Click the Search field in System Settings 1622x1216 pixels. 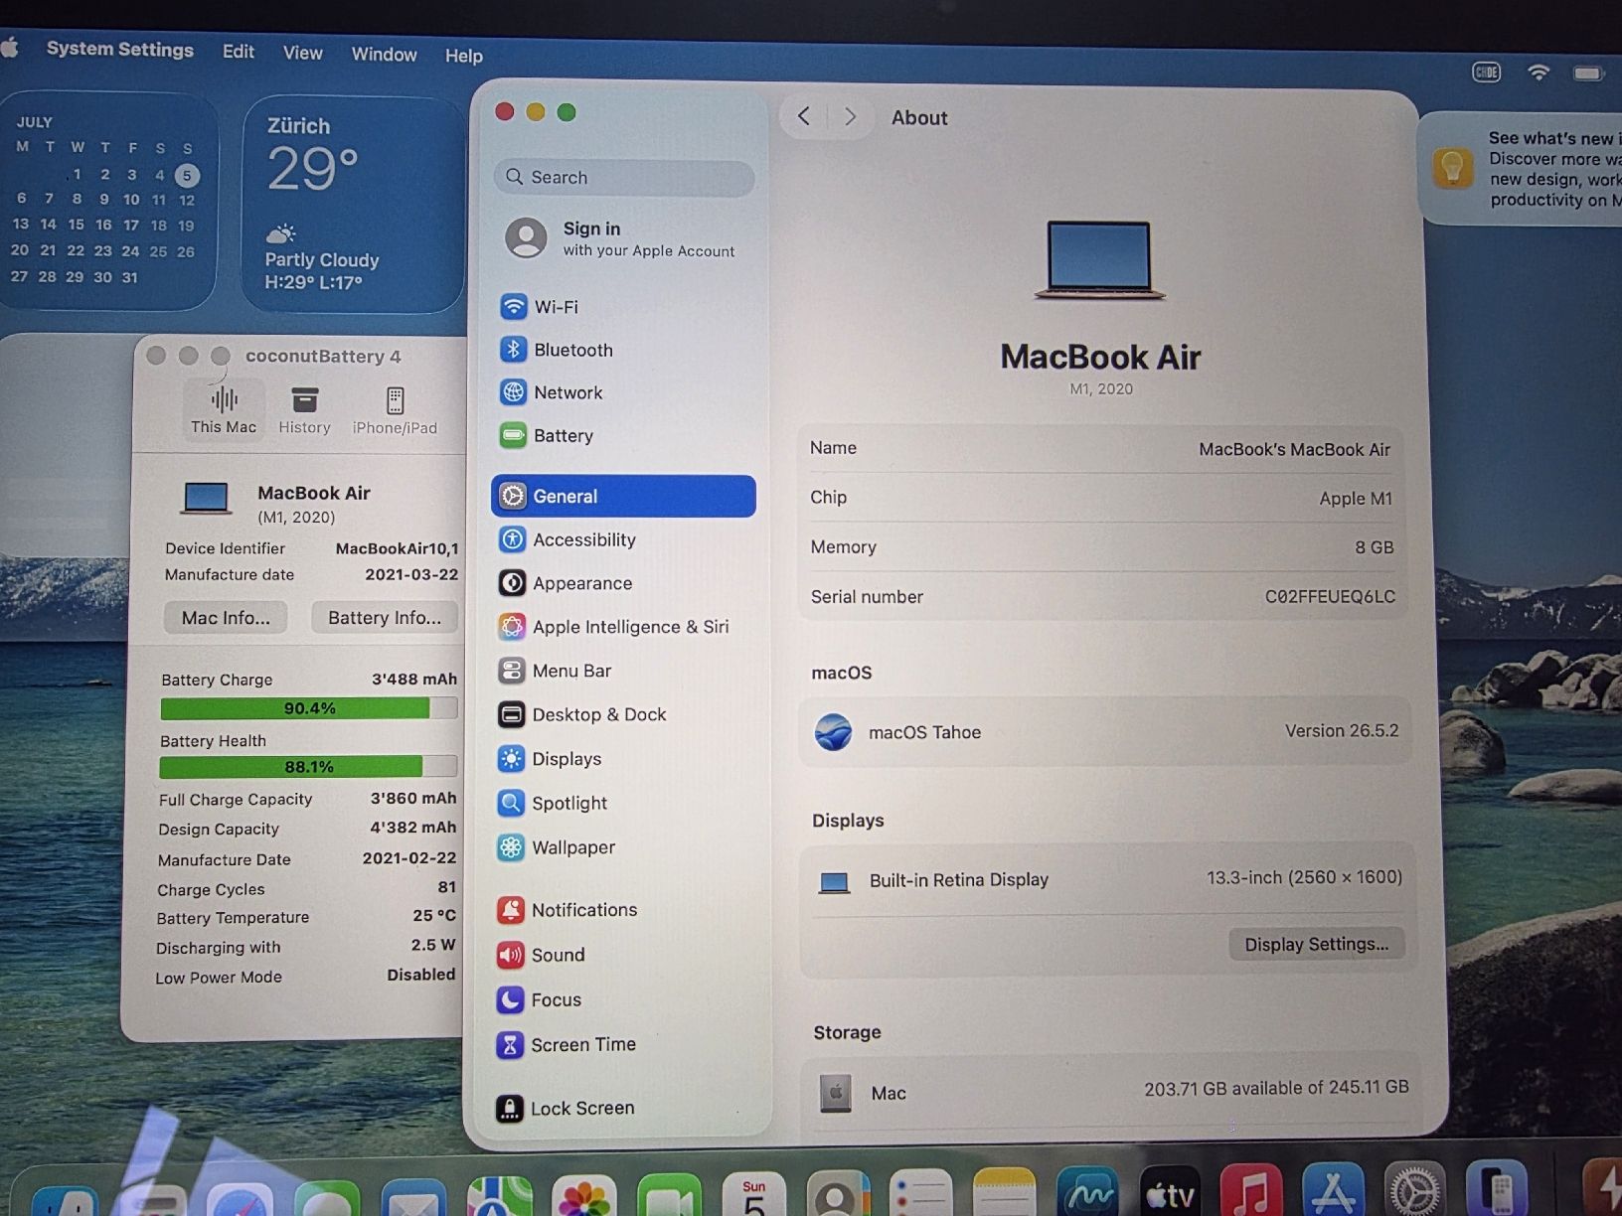tap(624, 177)
